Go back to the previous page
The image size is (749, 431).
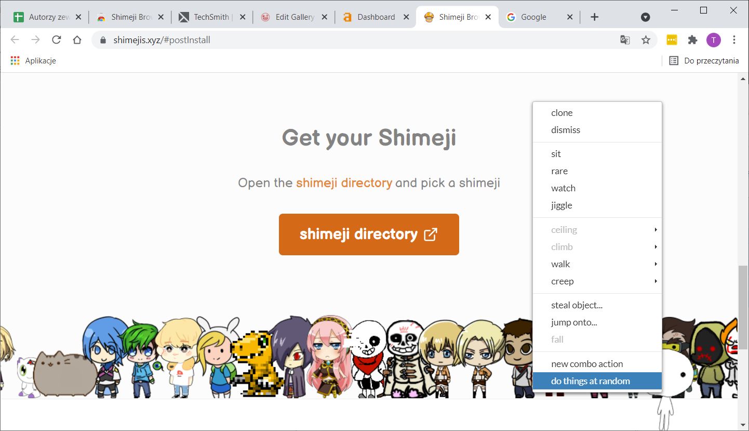coord(15,40)
